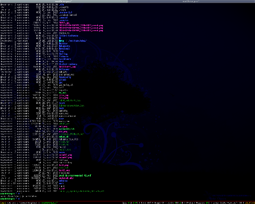The image size is (255, 204).
Task: Select the active left terminal tab
Action: click(x=64, y=2)
